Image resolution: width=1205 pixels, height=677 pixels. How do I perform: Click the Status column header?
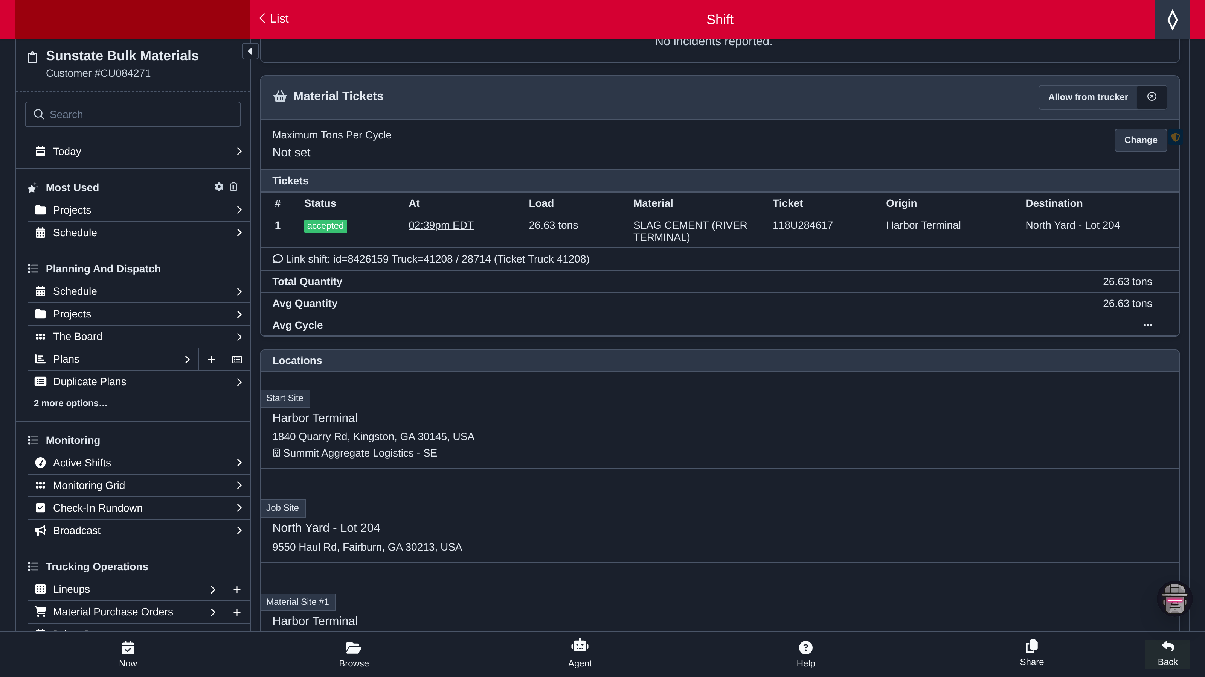[x=320, y=203]
